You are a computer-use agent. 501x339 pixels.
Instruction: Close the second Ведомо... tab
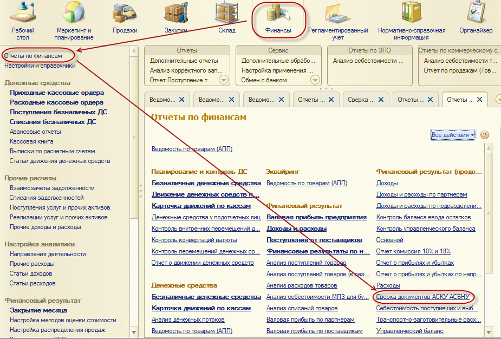(x=232, y=100)
